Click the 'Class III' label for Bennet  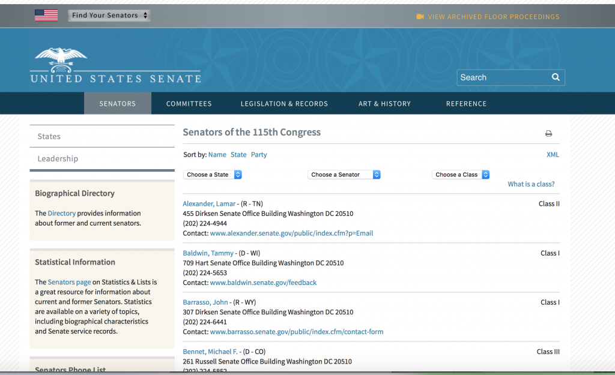(x=548, y=352)
